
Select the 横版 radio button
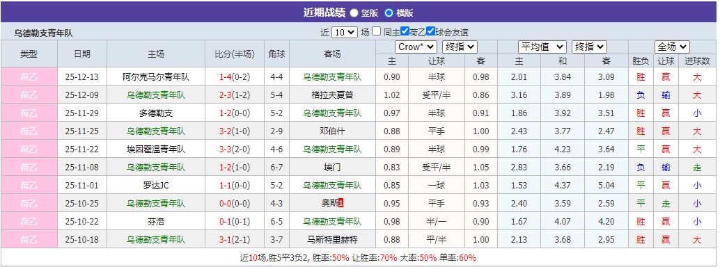point(389,13)
